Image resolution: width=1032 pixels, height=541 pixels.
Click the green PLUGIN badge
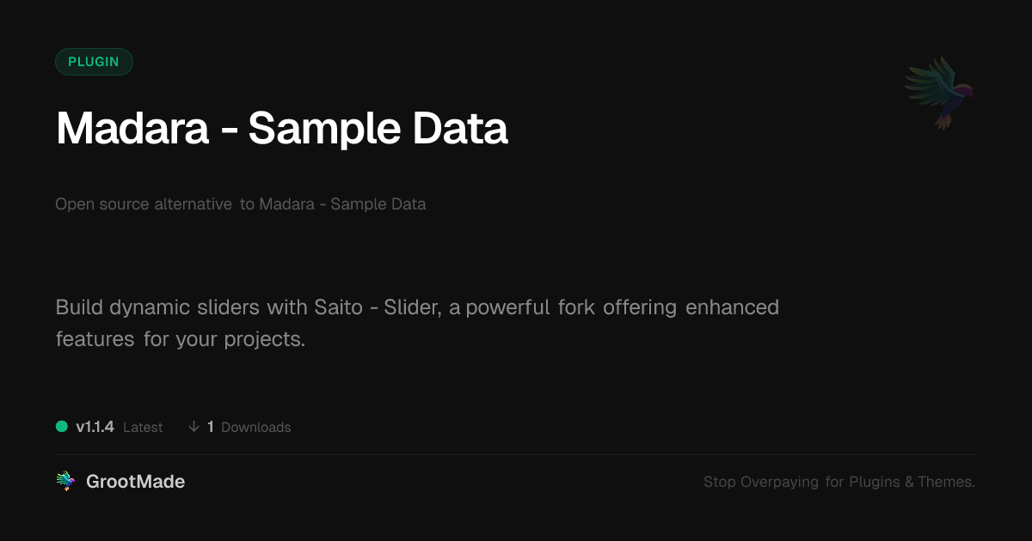pyautogui.click(x=94, y=62)
